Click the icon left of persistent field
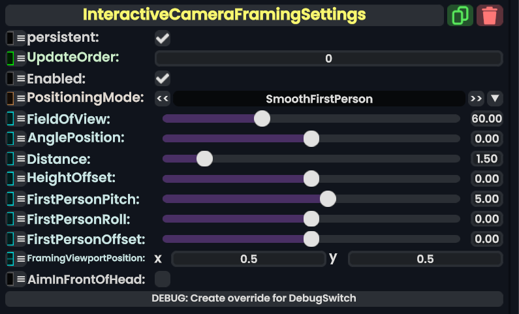Image resolution: width=519 pixels, height=314 pixels. click(10, 39)
